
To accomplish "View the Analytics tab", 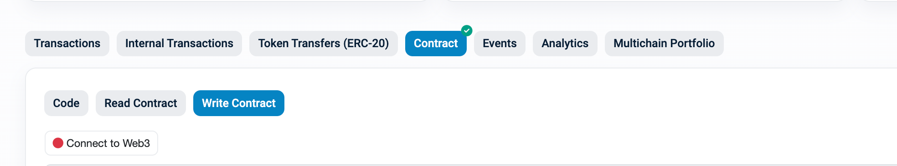I will click(565, 44).
